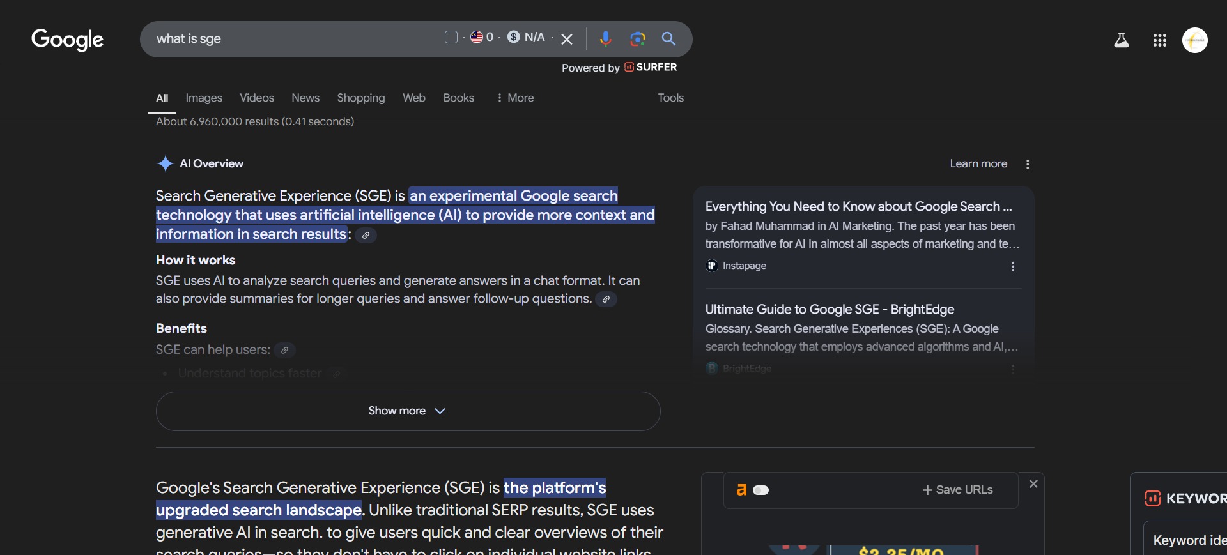Viewport: 1227px width, 555px height.
Task: Click the 'How it works' heading
Action: [x=196, y=260]
